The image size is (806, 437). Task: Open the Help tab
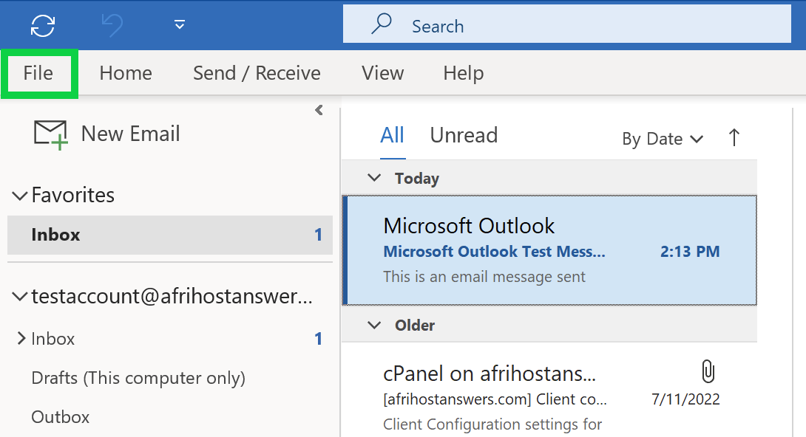point(464,73)
